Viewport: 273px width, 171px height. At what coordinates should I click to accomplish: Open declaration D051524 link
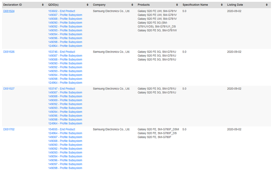coord(9,11)
